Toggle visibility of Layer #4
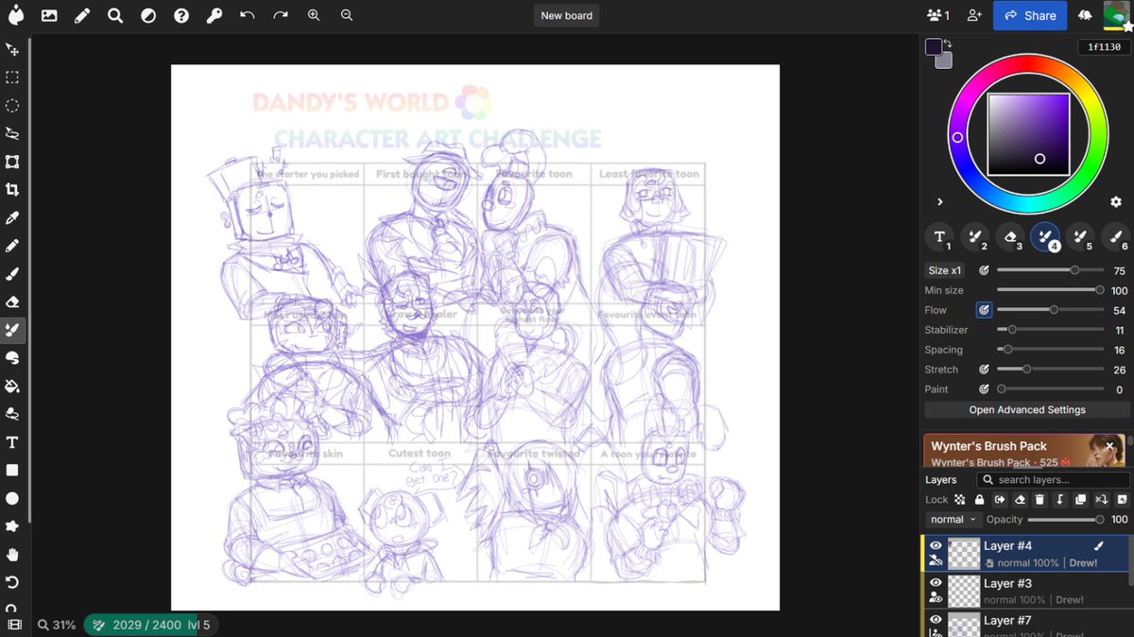 [x=936, y=545]
